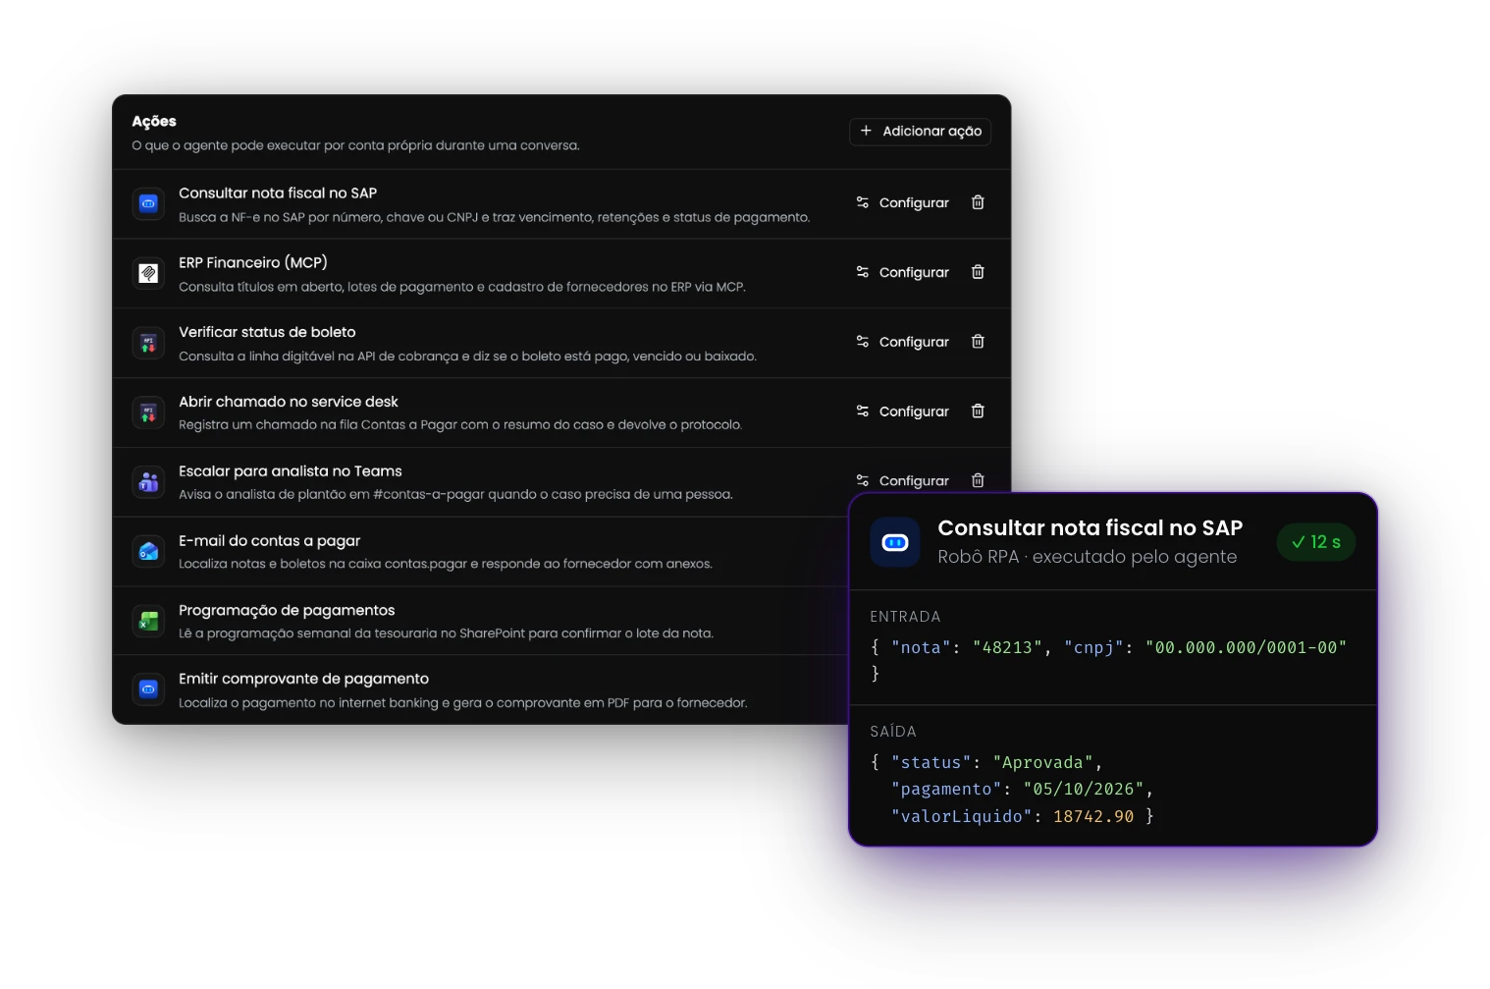Click the Teams icon in the action list
This screenshot has height=989, width=1490.
click(x=148, y=482)
